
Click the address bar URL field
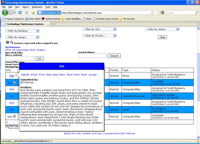coord(106,13)
